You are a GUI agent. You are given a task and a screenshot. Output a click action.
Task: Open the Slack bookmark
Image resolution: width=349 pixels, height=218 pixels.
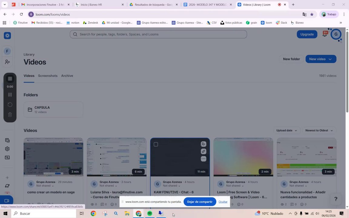(x=281, y=23)
